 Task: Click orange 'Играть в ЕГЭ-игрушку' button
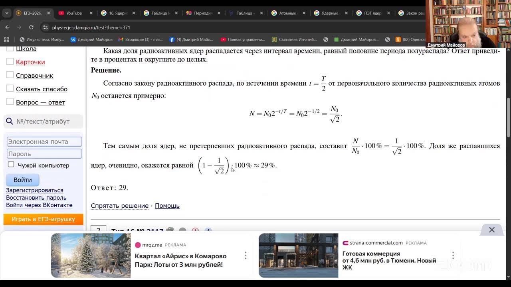43,219
